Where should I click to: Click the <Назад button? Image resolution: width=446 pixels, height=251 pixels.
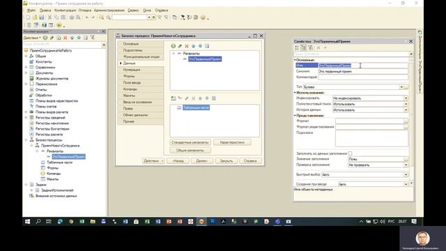click(x=178, y=161)
